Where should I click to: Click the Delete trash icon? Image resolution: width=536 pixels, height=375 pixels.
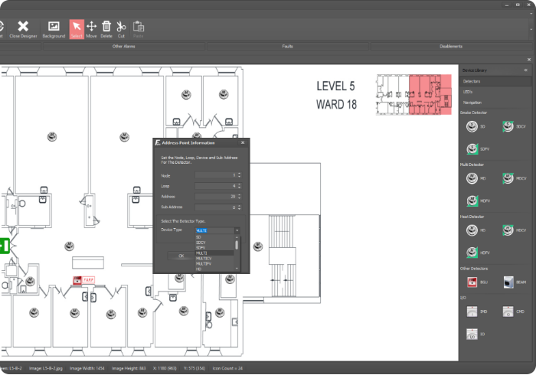pyautogui.click(x=106, y=28)
